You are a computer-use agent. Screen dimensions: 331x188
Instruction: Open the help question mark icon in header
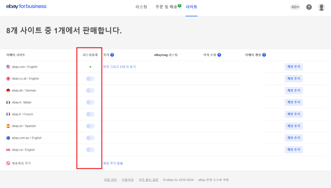point(309,7)
